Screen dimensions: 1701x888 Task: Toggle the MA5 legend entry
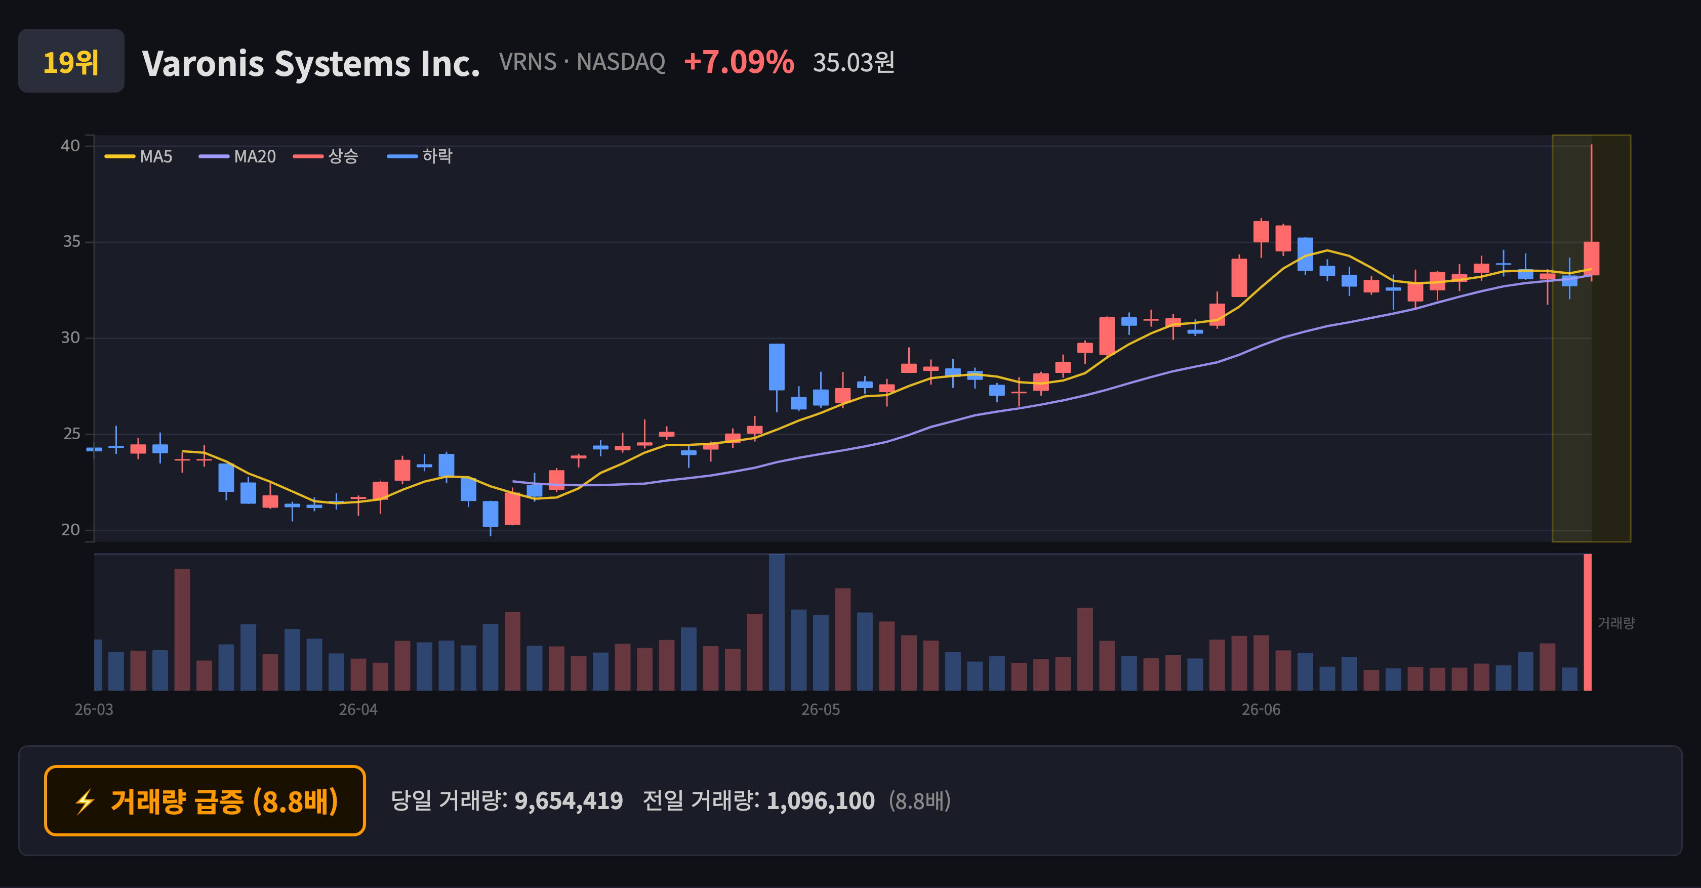[139, 156]
